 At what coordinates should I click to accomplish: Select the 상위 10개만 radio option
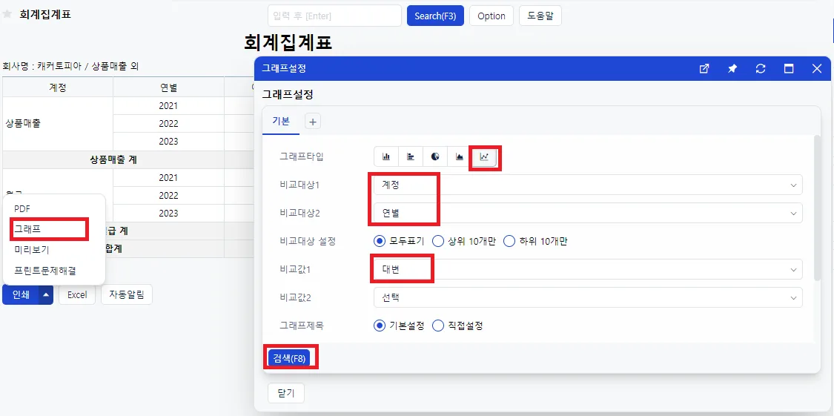pos(464,241)
